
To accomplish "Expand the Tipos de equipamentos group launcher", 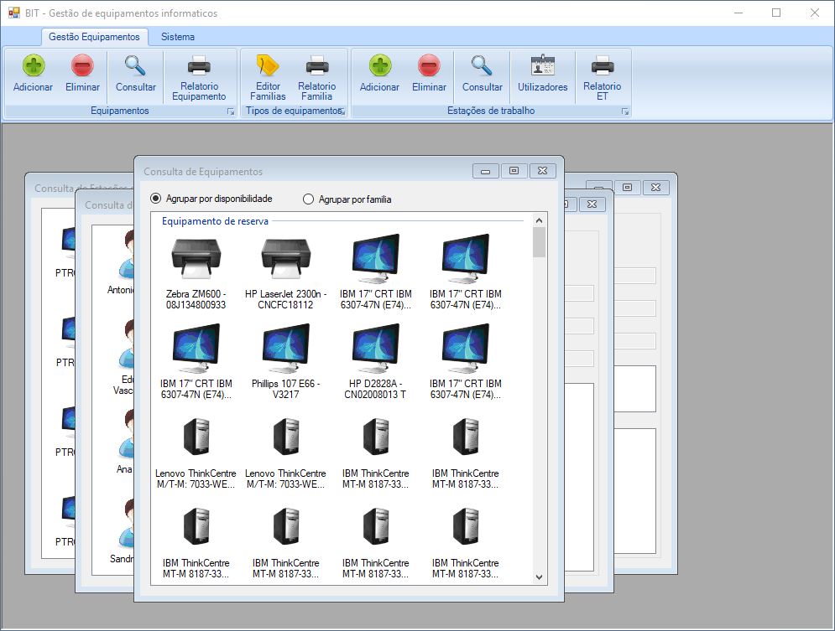I will (342, 111).
